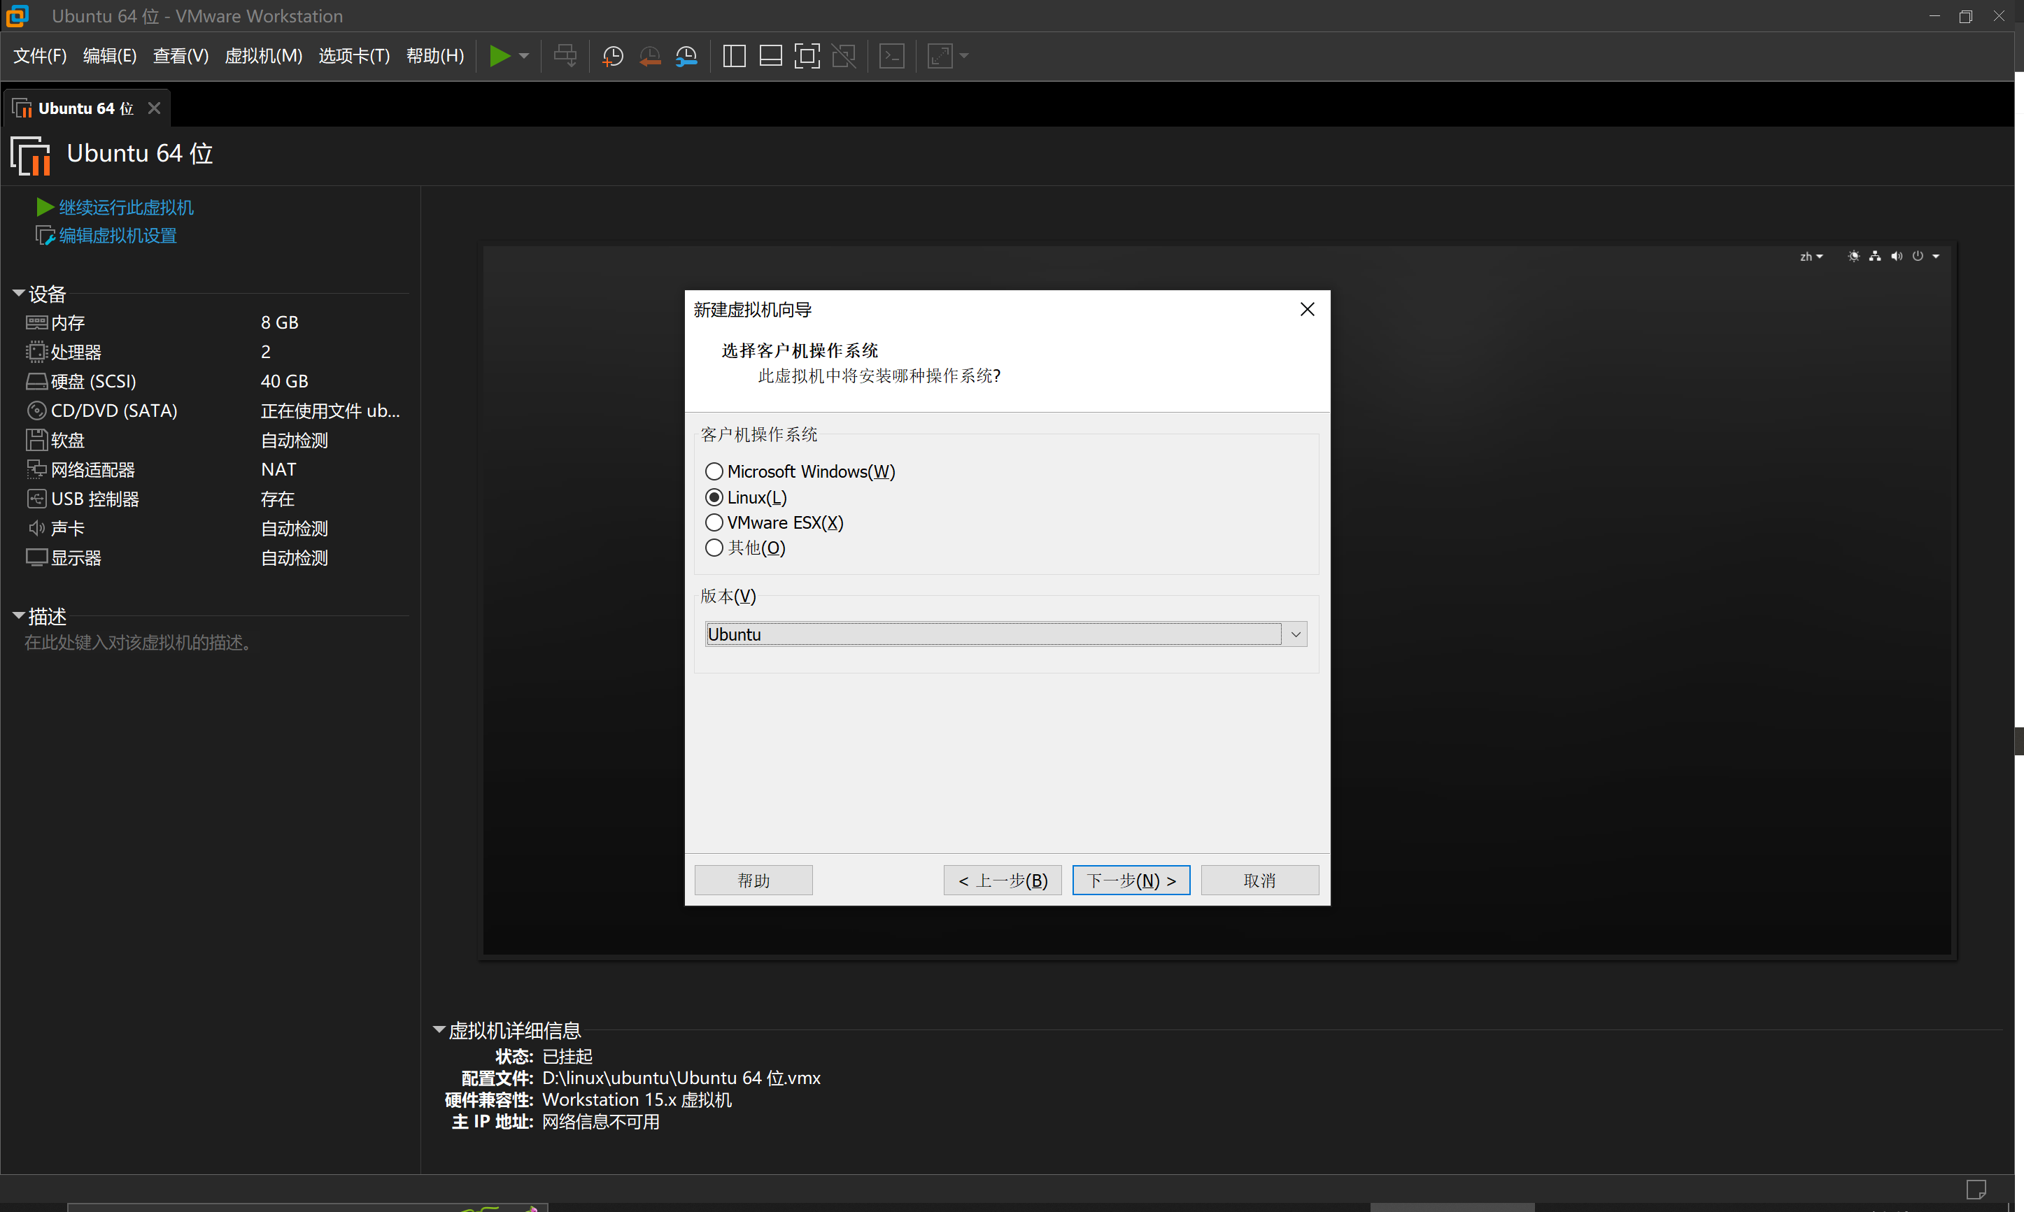The width and height of the screenshot is (2024, 1212).
Task: Click the 上一步(B) back button
Action: click(x=1002, y=881)
